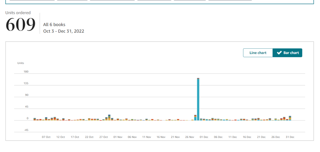Click the 45 y-axis value
Viewport: 320px width, 152px height.
(27, 106)
